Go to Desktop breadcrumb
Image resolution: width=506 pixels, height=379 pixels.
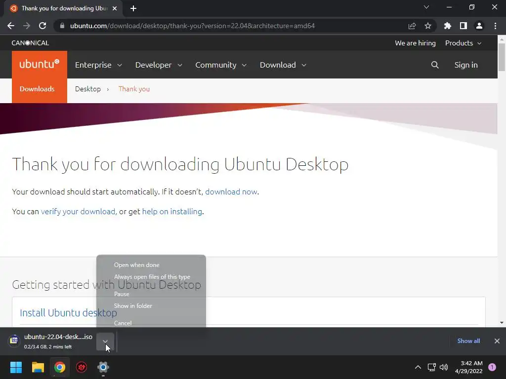[88, 89]
